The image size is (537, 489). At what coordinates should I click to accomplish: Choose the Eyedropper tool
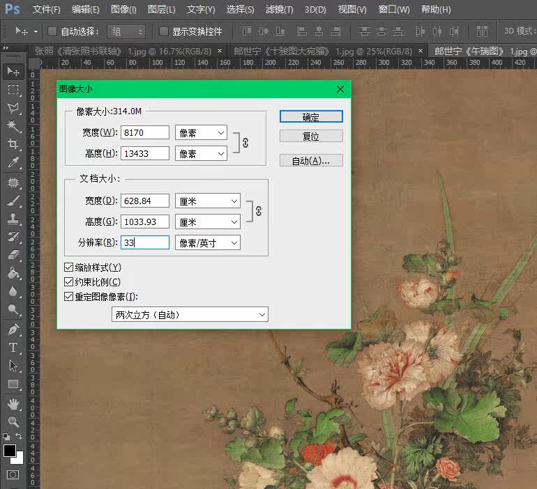pos(13,163)
